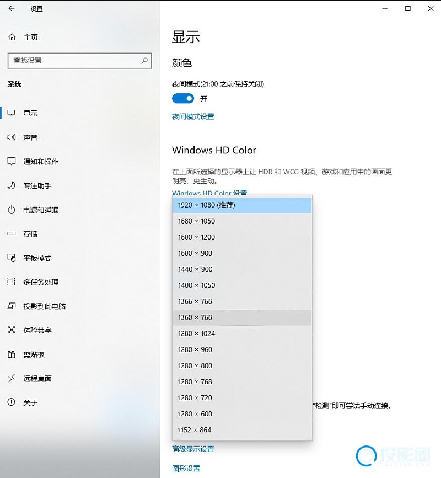441x478 pixels.
Task: Click the 高级显示设置 link
Action: pyautogui.click(x=193, y=449)
